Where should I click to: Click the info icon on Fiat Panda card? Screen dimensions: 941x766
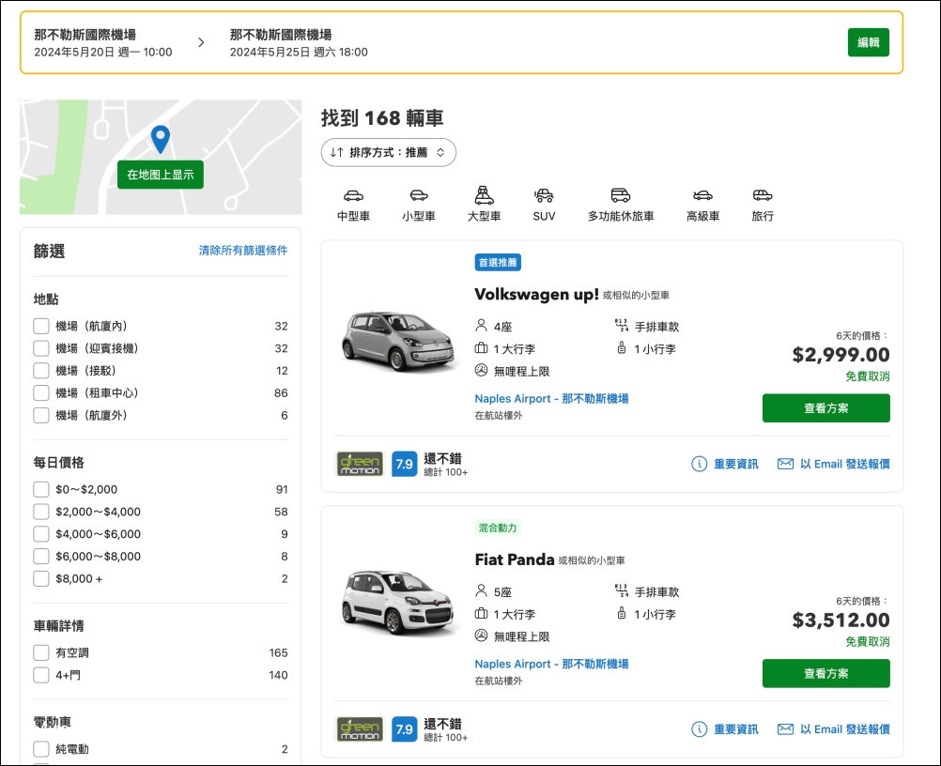point(699,728)
